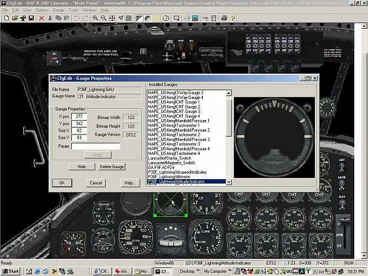Screen dimensions: 368x276
Task: Click the Redo arrow icon
Action: [x=85, y=18]
